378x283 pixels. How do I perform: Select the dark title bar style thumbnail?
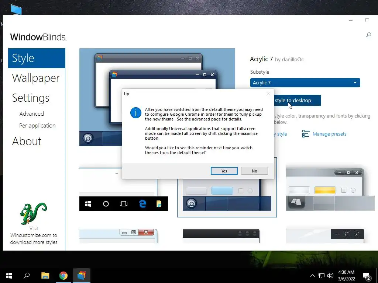(x=221, y=236)
